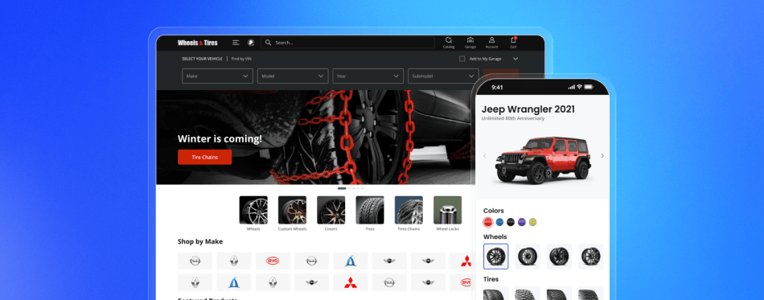Click the red Tire Chains button

[204, 158]
